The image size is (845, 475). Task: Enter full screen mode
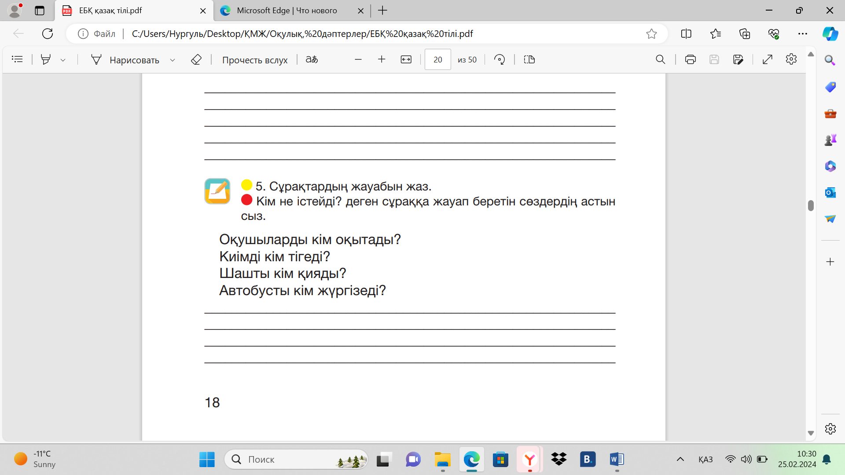pyautogui.click(x=768, y=59)
